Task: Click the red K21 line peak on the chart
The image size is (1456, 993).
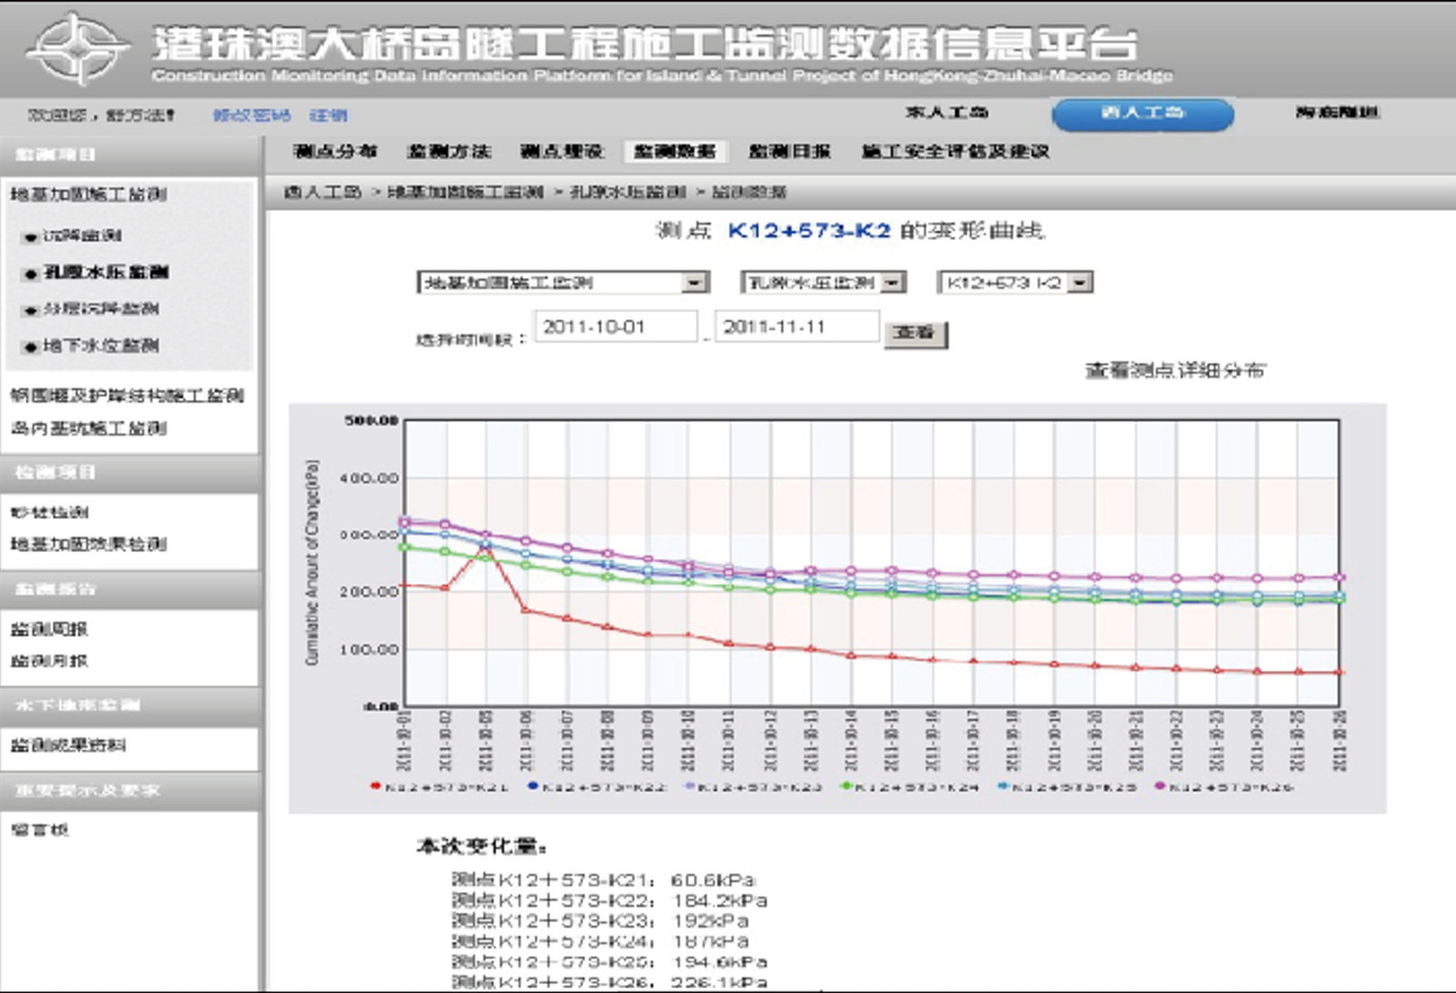Action: tap(485, 549)
